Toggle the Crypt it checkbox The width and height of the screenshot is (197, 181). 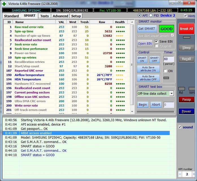pyautogui.click(x=156, y=46)
